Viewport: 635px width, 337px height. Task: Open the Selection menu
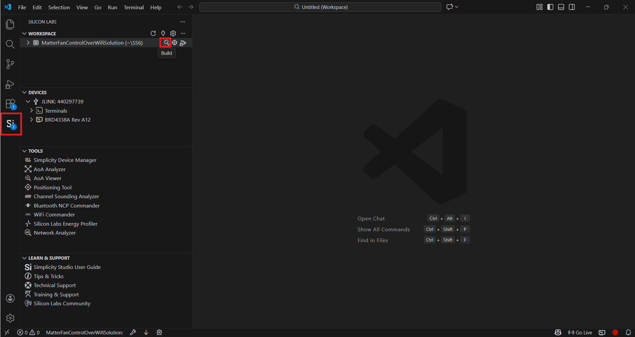click(x=59, y=7)
